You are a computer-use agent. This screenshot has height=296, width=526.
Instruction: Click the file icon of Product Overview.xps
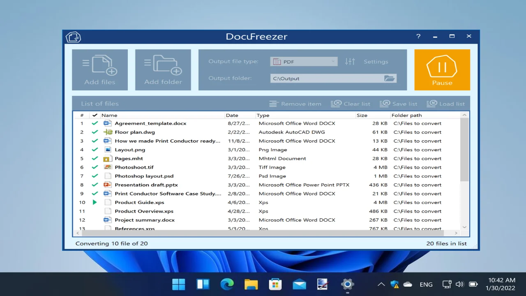coord(108,211)
